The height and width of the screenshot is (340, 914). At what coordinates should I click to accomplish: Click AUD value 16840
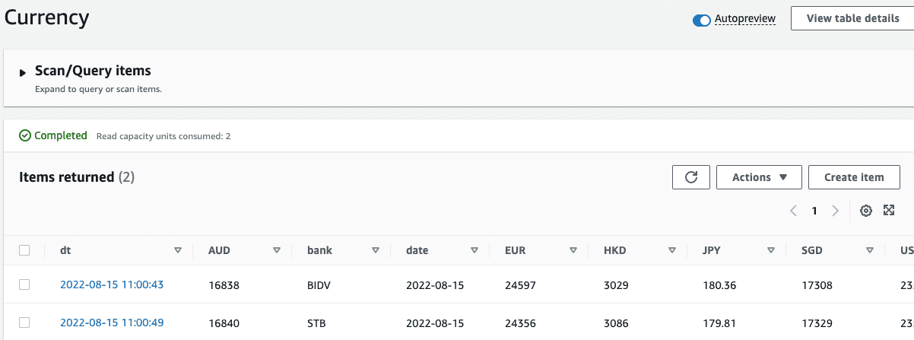coord(224,323)
